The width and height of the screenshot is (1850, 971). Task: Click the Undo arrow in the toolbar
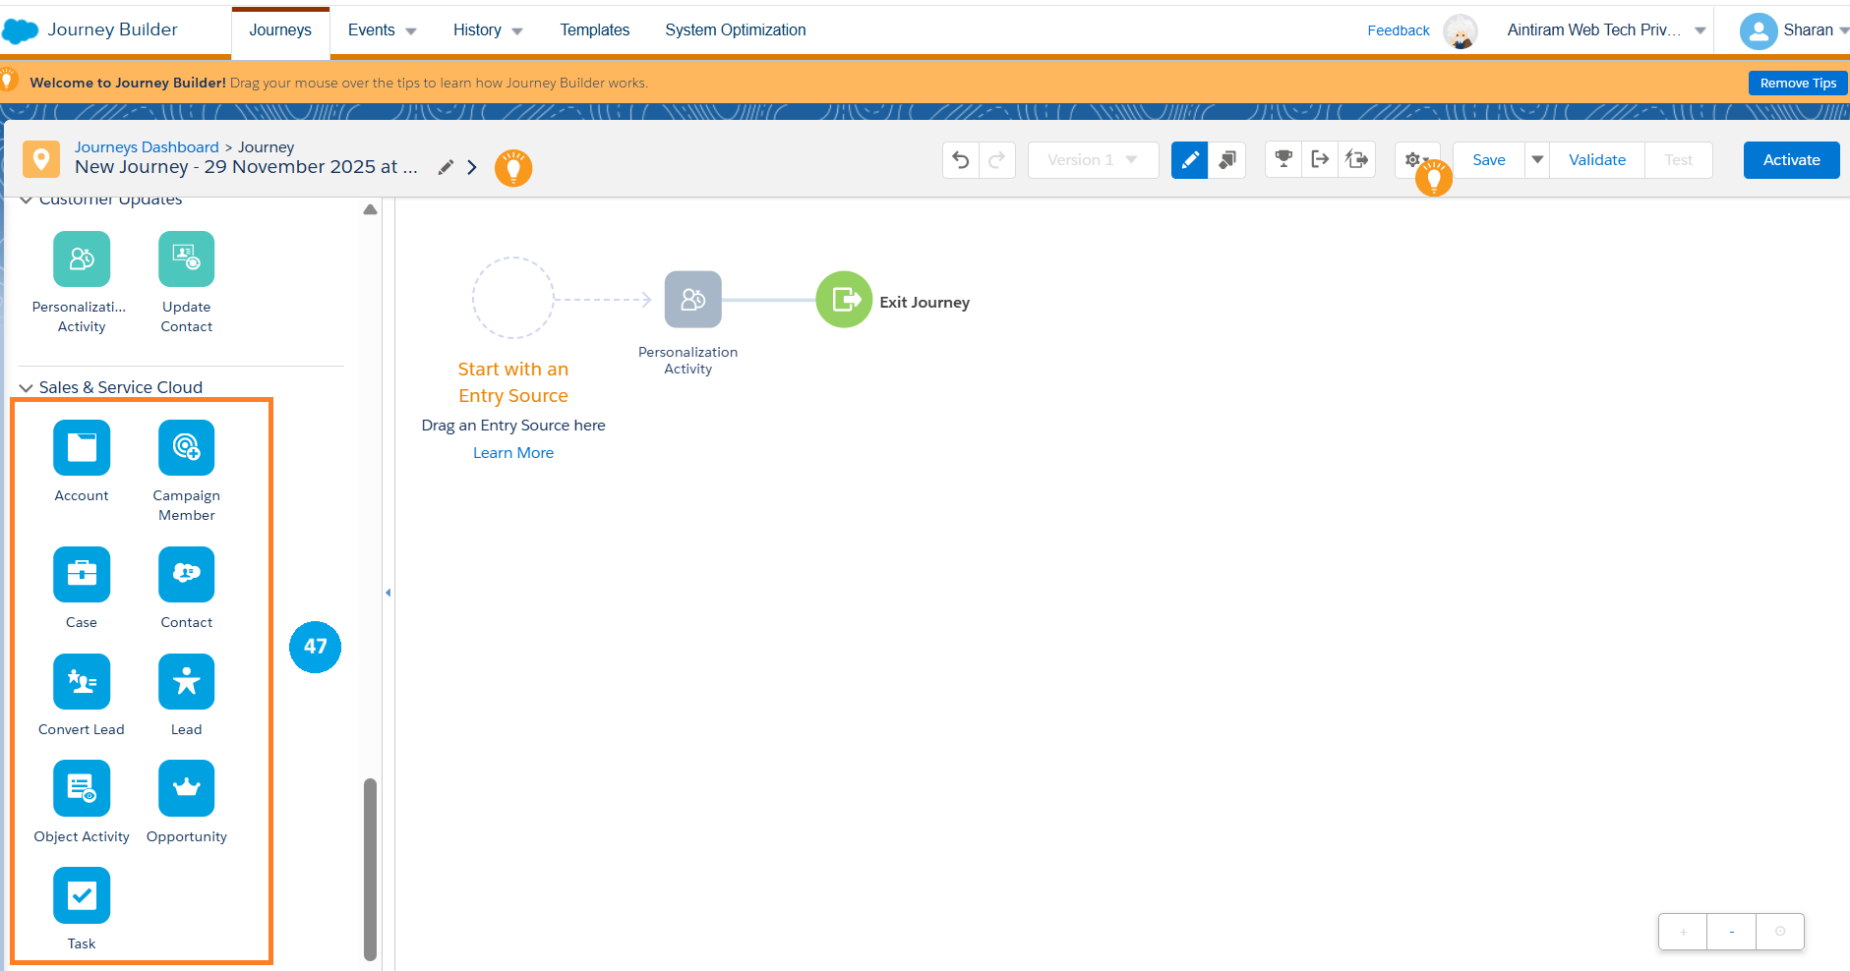click(x=961, y=160)
